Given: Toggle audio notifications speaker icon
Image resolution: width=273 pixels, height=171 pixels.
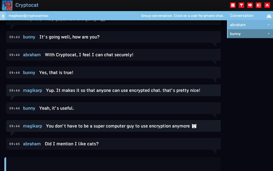Looking at the screenshot, I should pos(258,5).
